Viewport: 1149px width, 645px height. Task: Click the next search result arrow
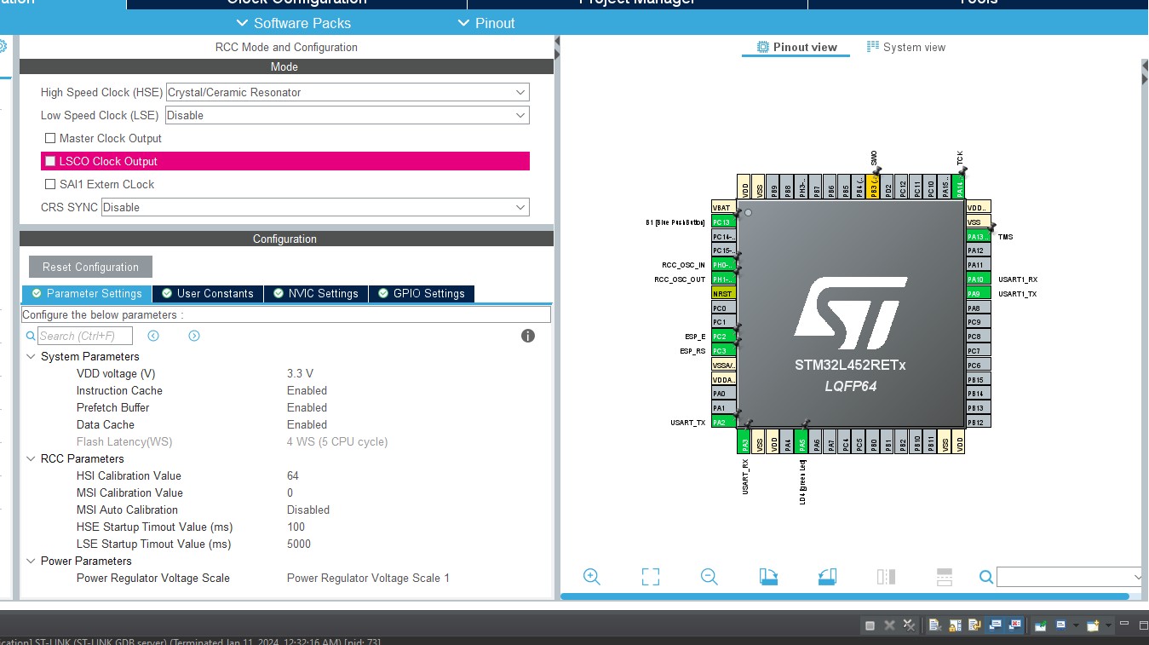pyautogui.click(x=193, y=336)
